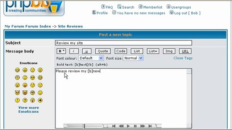
Task: Insert the Sad frowning emoticon
Action: tap(32, 70)
